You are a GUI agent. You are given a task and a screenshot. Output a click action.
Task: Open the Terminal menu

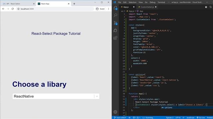[x=161, y=2]
